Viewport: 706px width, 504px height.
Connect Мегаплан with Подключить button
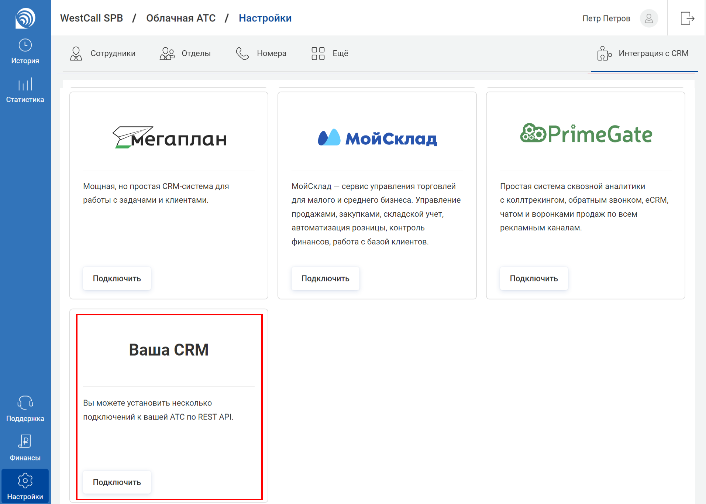117,278
